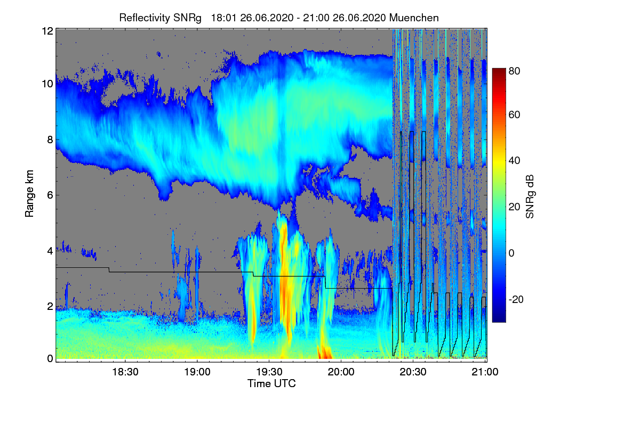Click the 20:00 time tick label

tap(341, 372)
